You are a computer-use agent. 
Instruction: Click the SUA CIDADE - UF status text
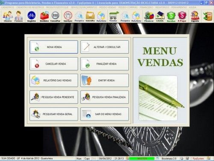tap(11, 158)
